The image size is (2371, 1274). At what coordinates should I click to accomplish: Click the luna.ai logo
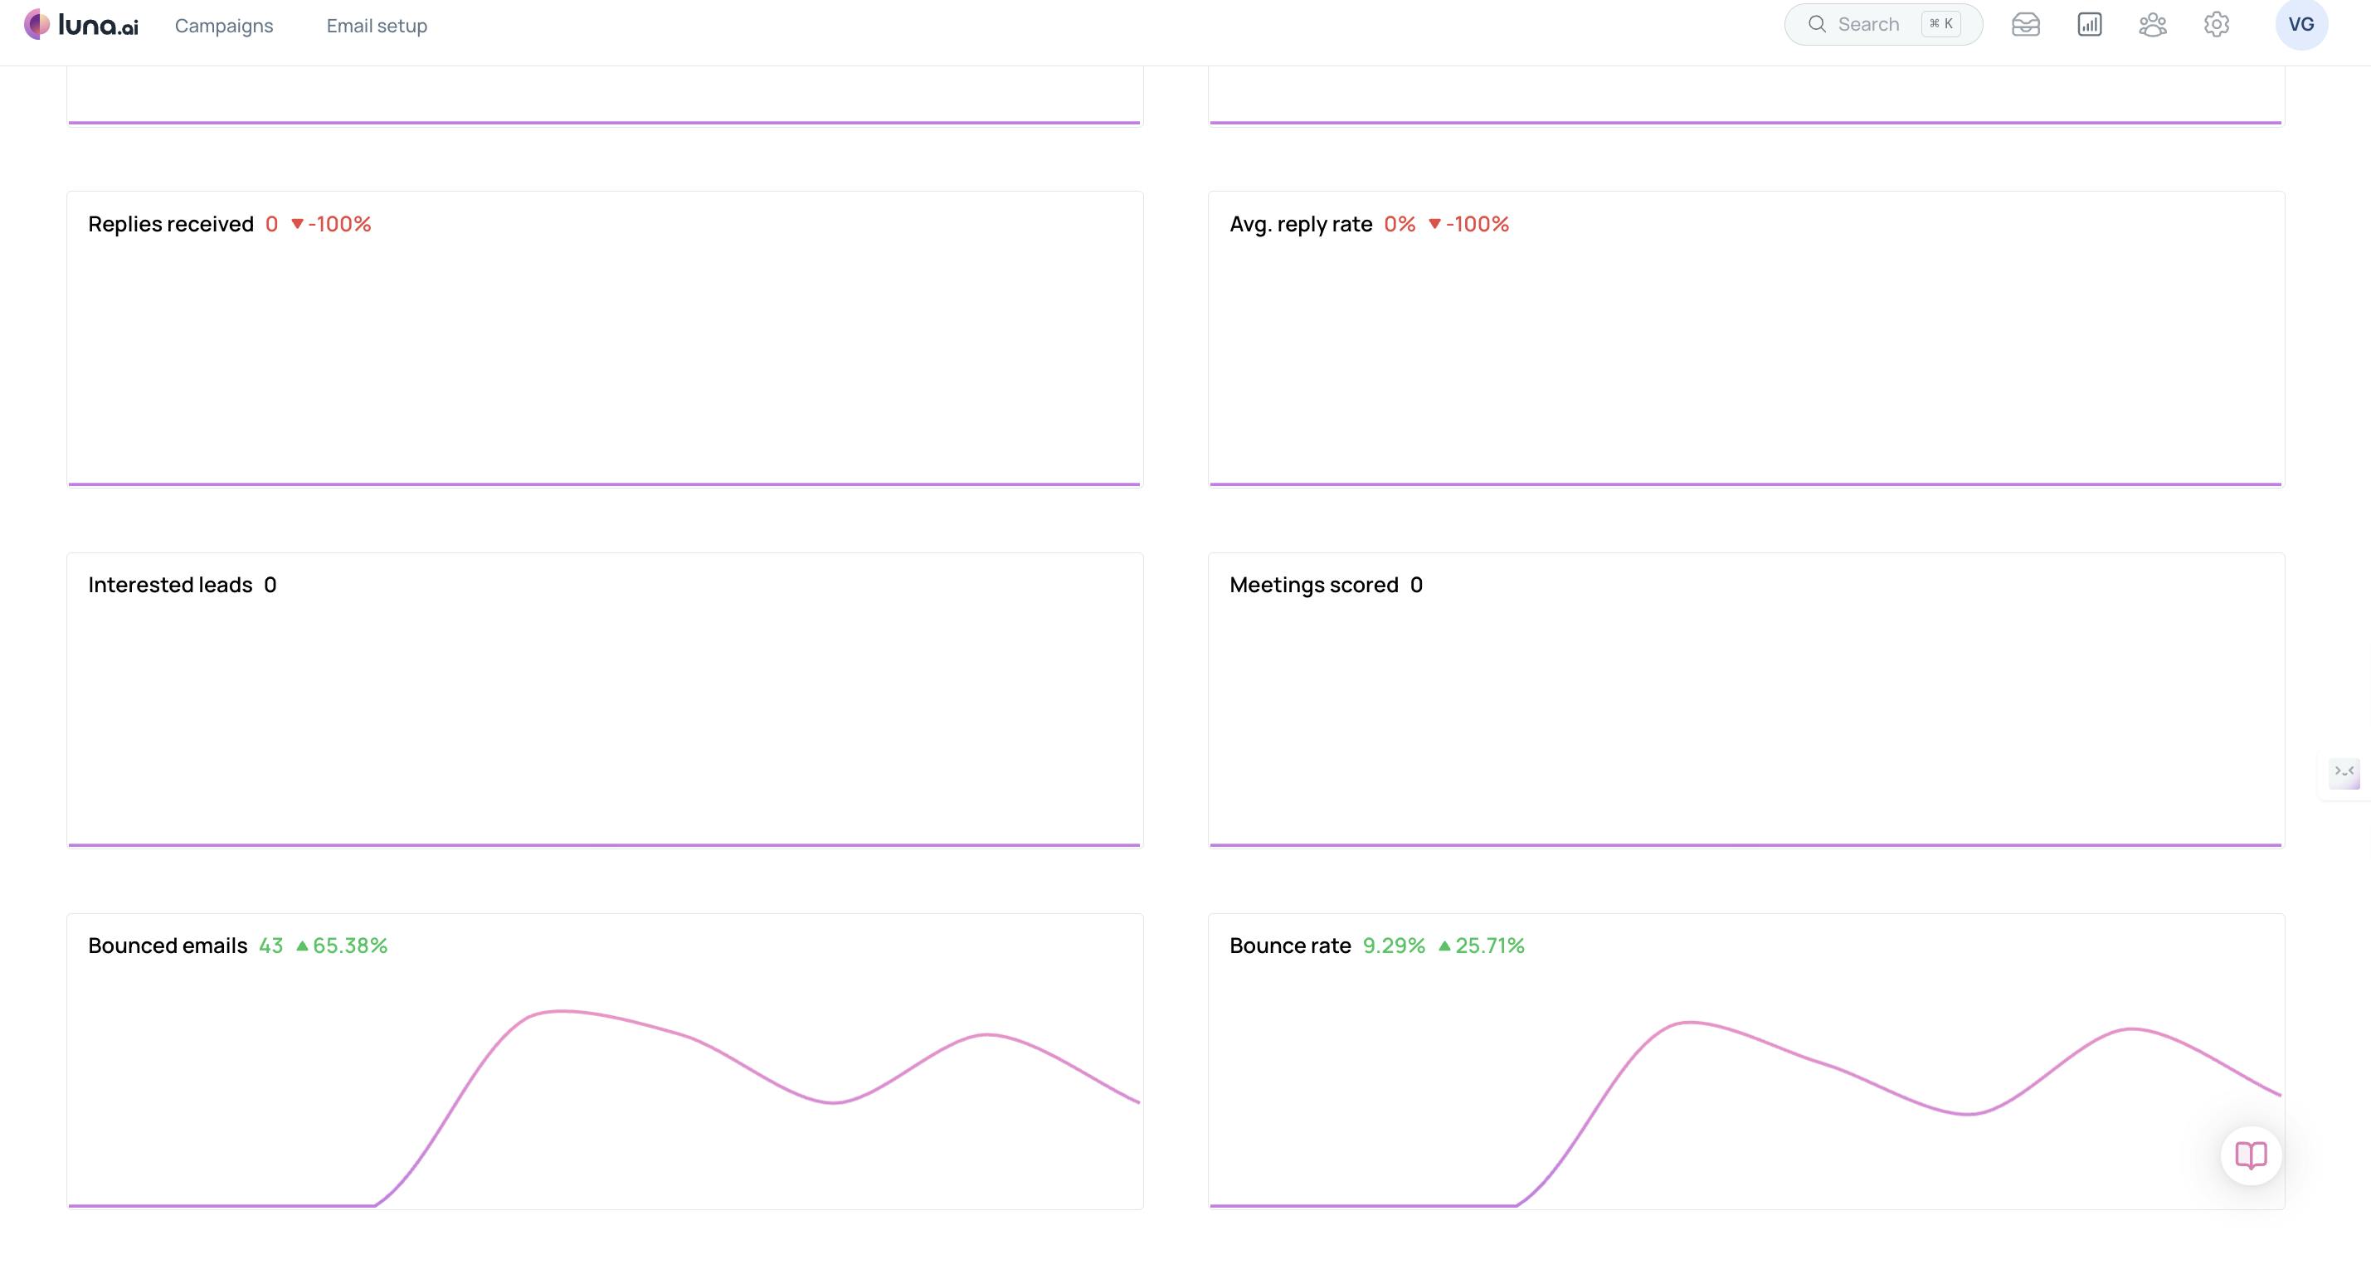tap(81, 25)
